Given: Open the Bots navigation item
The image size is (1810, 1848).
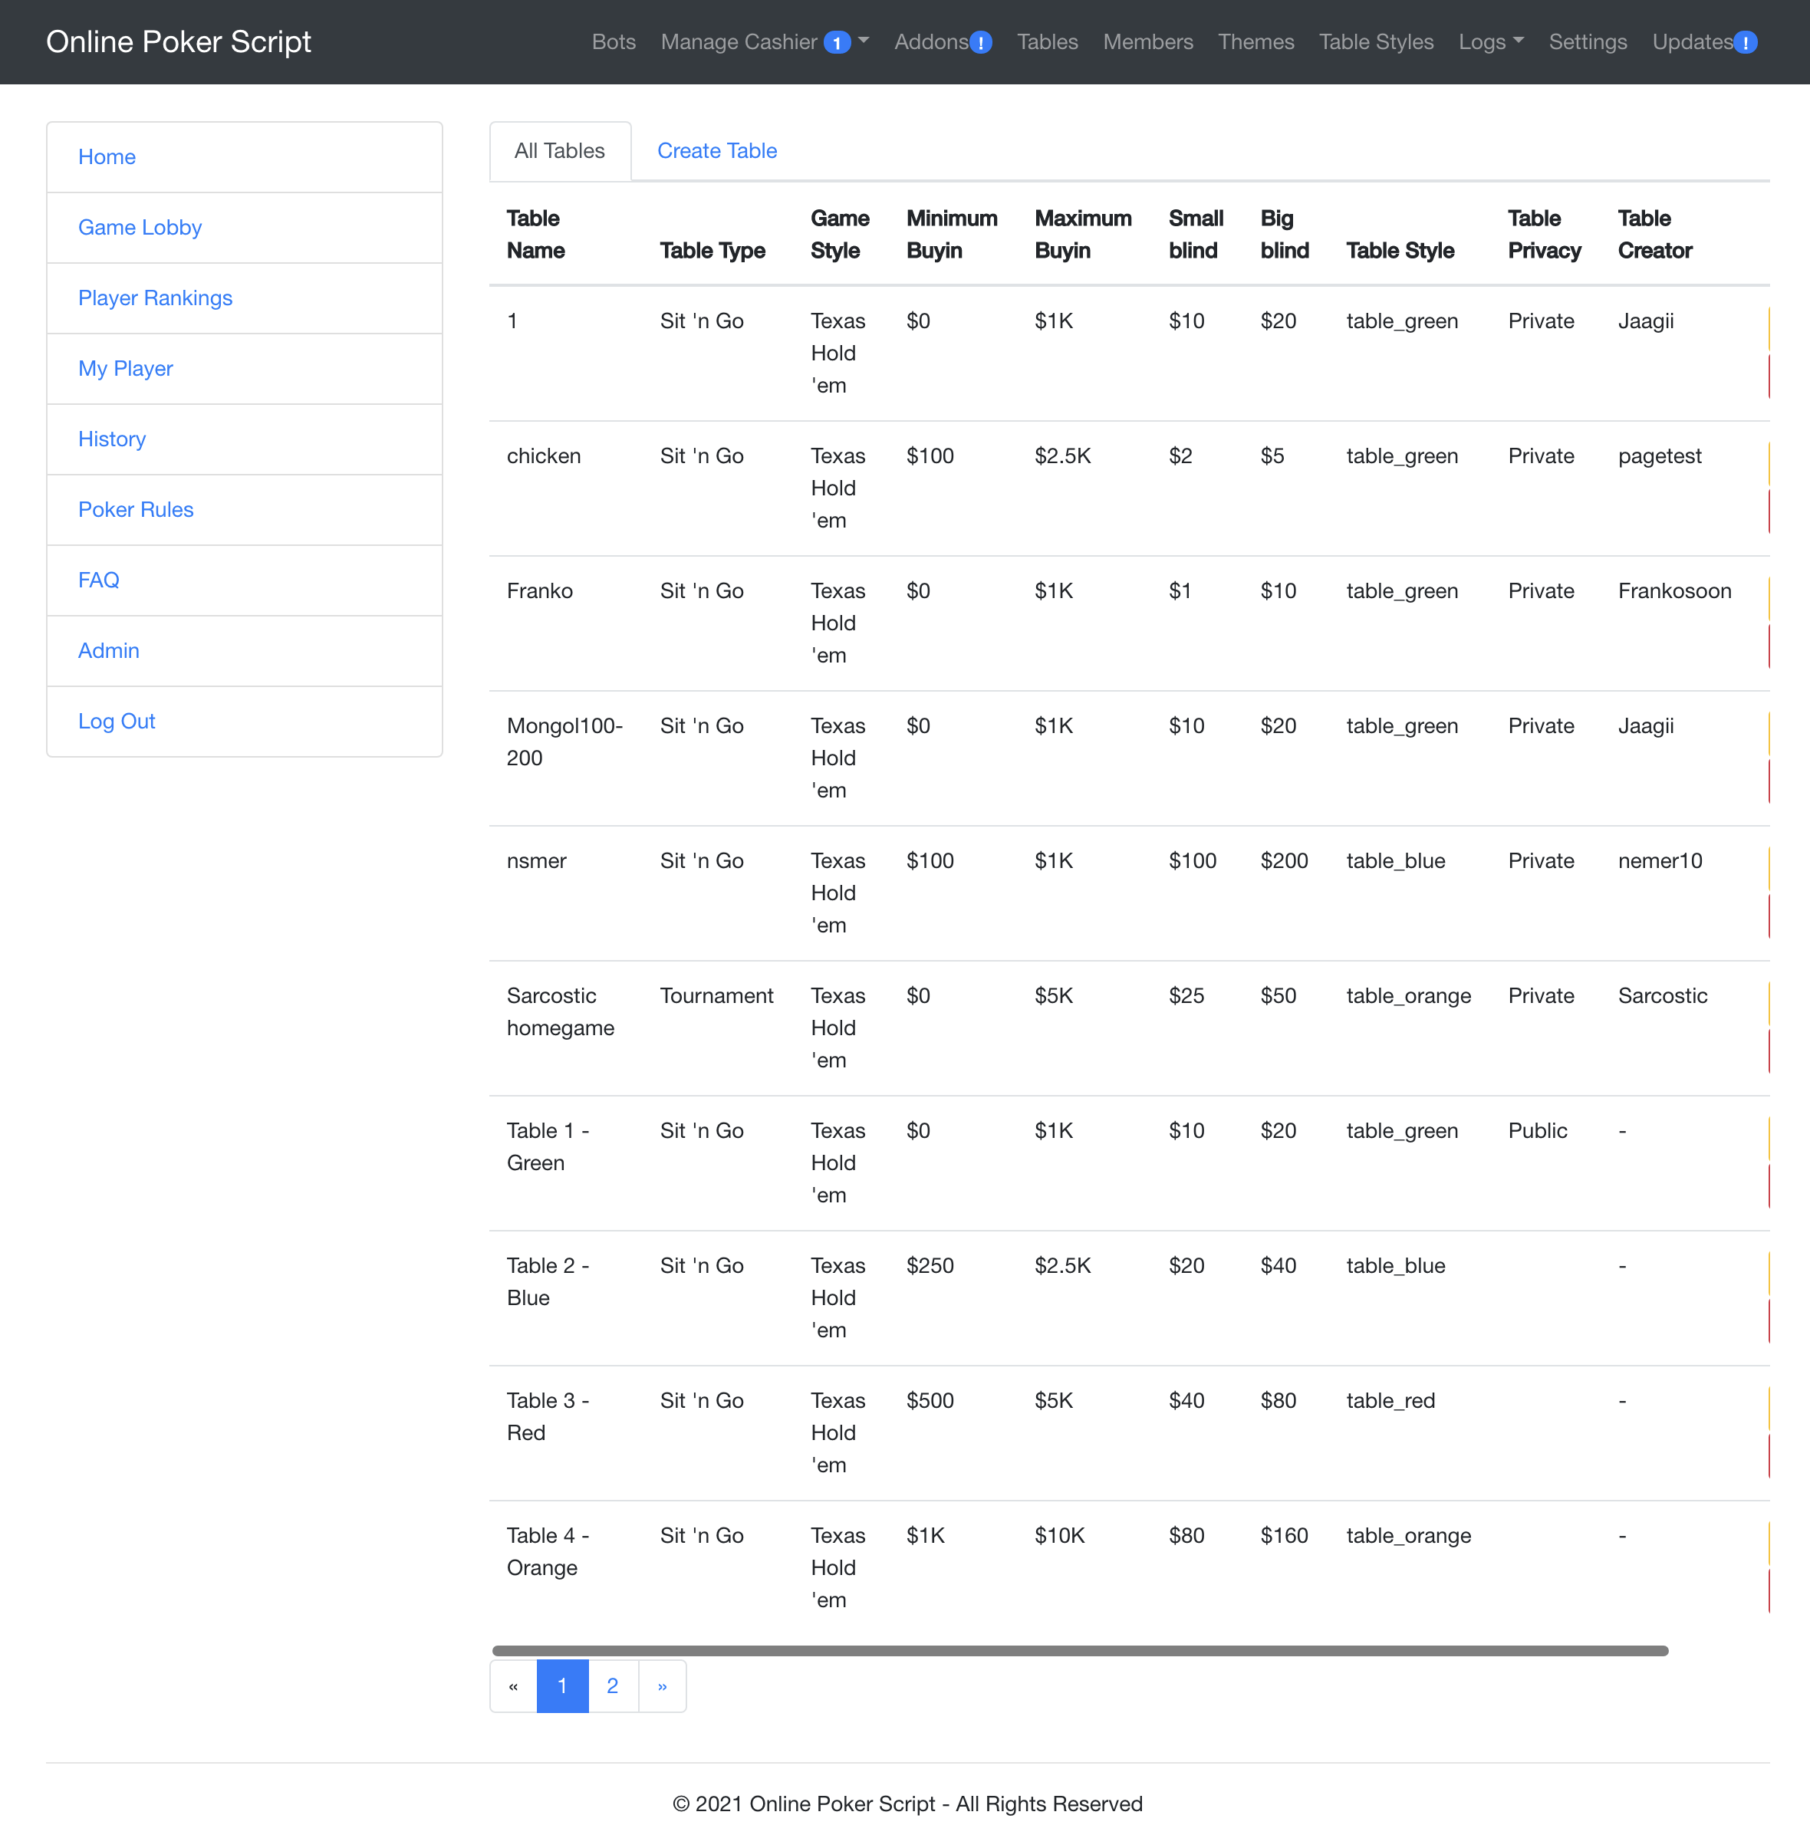Looking at the screenshot, I should [x=613, y=42].
